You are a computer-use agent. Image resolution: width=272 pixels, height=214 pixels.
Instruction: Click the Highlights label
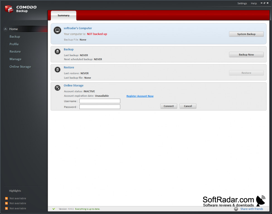pyautogui.click(x=15, y=191)
